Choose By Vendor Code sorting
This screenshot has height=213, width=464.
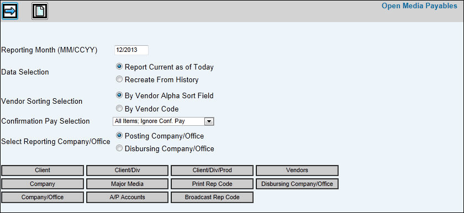[119, 109]
